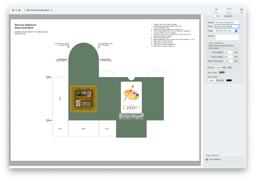Switch to the Layouts tab
The height and width of the screenshot is (180, 255).
pyautogui.click(x=228, y=16)
